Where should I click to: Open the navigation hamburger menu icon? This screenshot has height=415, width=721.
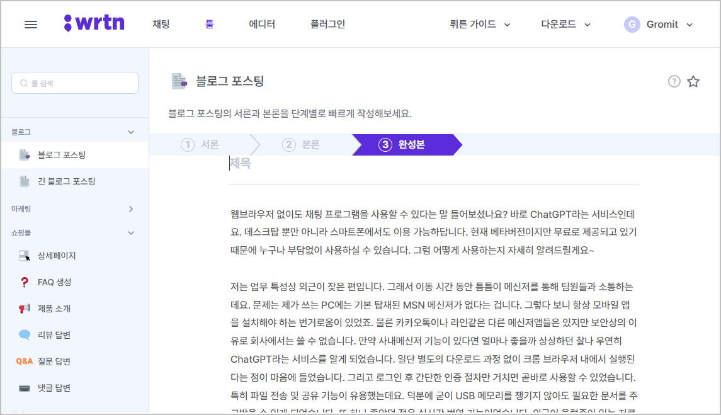tap(31, 24)
